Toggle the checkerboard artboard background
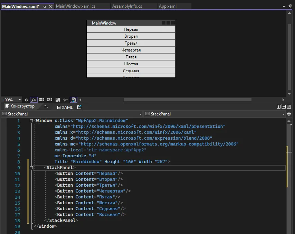Image resolution: width=295 pixels, height=234 pixels. coord(58,100)
